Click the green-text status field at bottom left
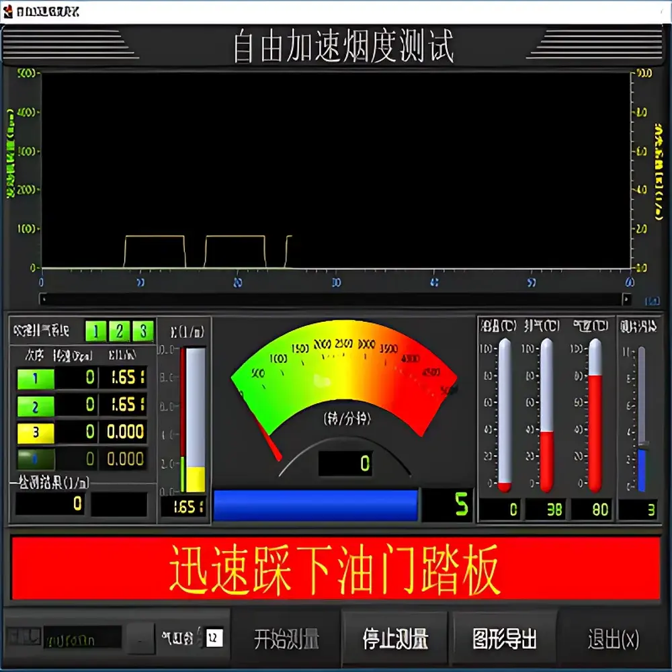Viewport: 672px width, 672px height. pyautogui.click(x=83, y=637)
